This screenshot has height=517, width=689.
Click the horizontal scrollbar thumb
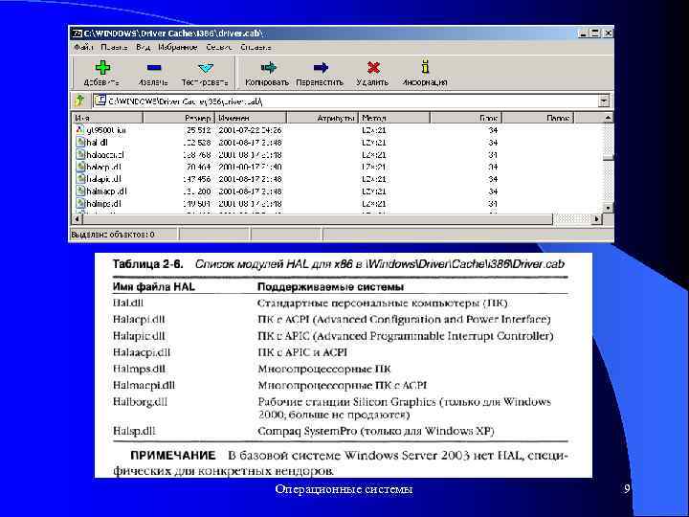[318, 218]
